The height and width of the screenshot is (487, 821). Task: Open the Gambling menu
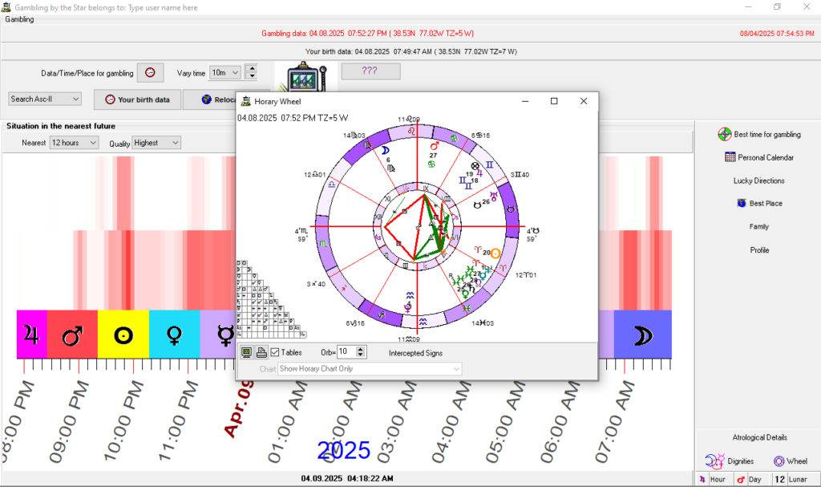coord(19,19)
